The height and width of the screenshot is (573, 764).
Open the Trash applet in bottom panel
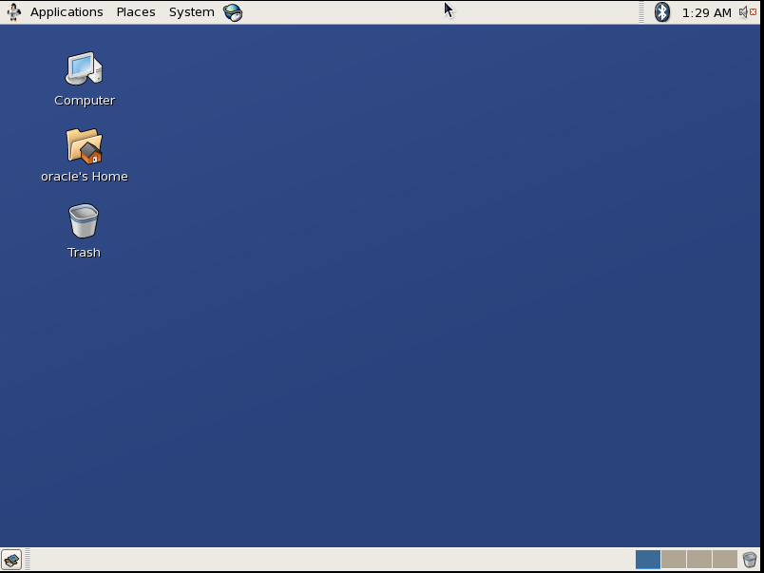coord(750,560)
